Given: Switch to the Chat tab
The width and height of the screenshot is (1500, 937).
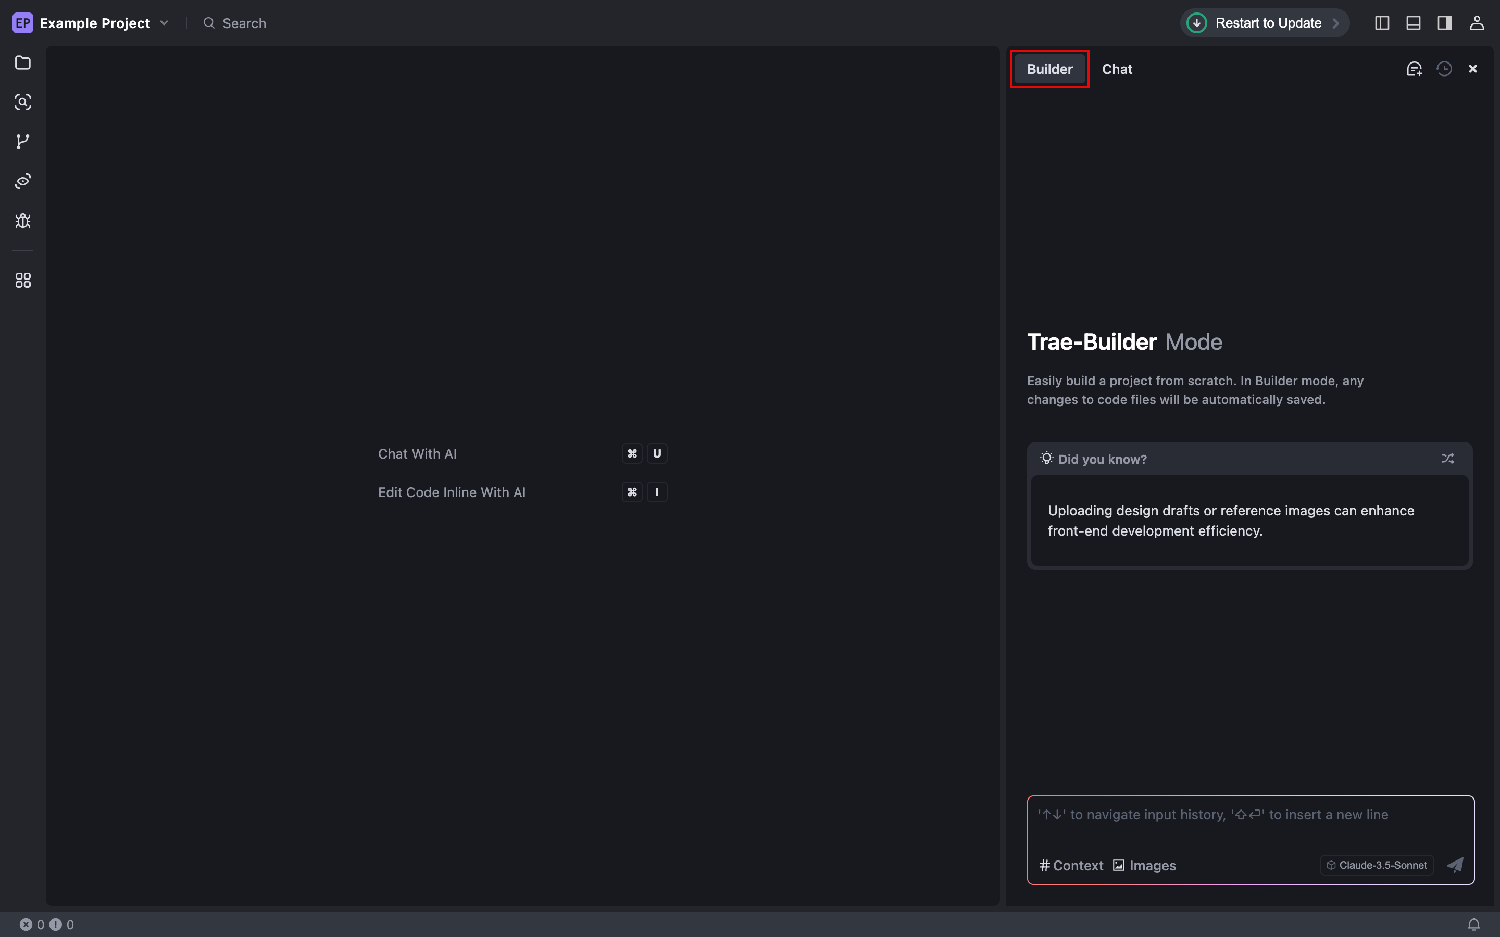Looking at the screenshot, I should point(1117,69).
